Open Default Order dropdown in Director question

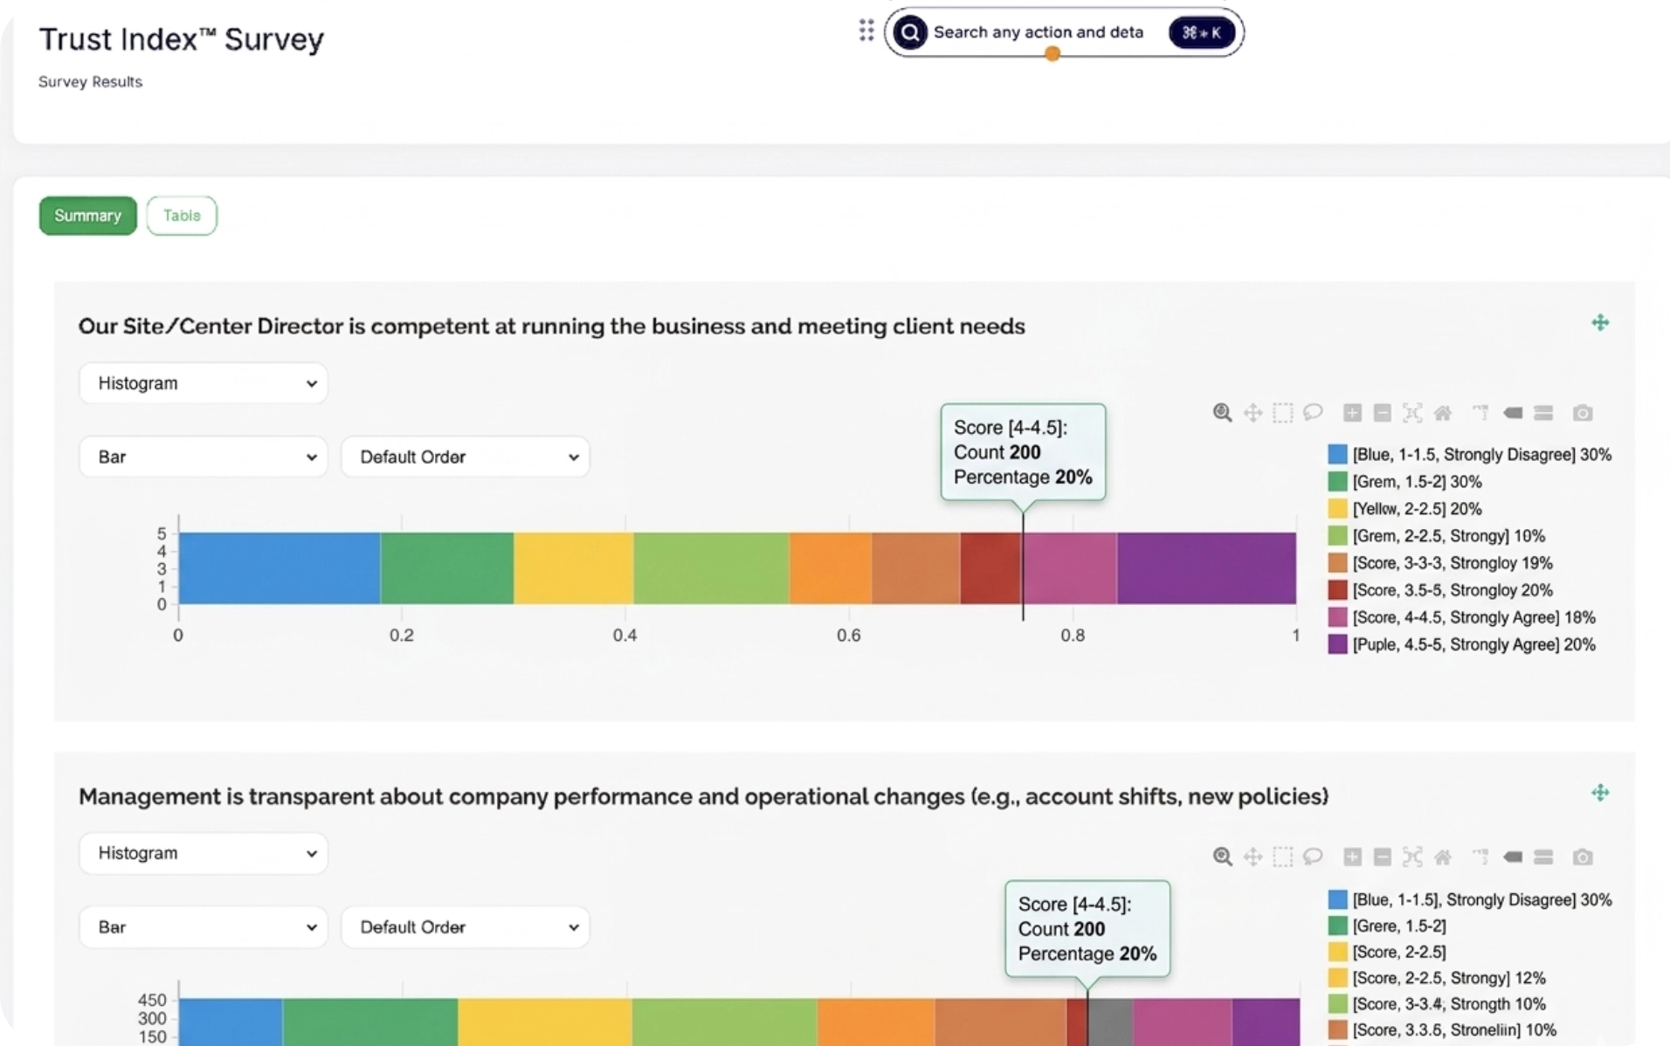[465, 458]
